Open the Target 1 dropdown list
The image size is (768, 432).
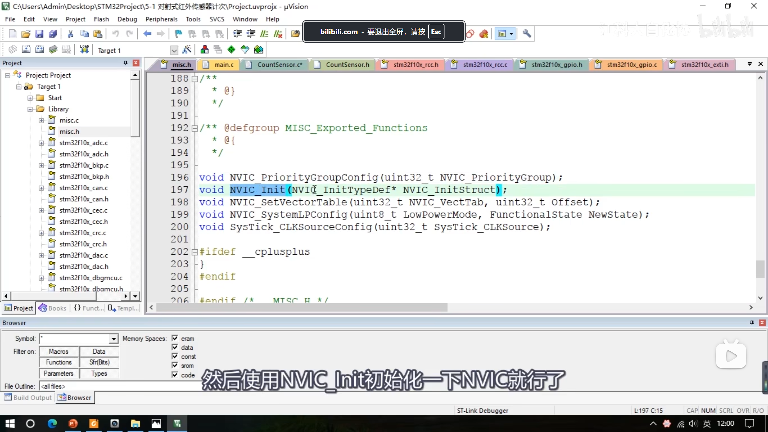pyautogui.click(x=174, y=50)
